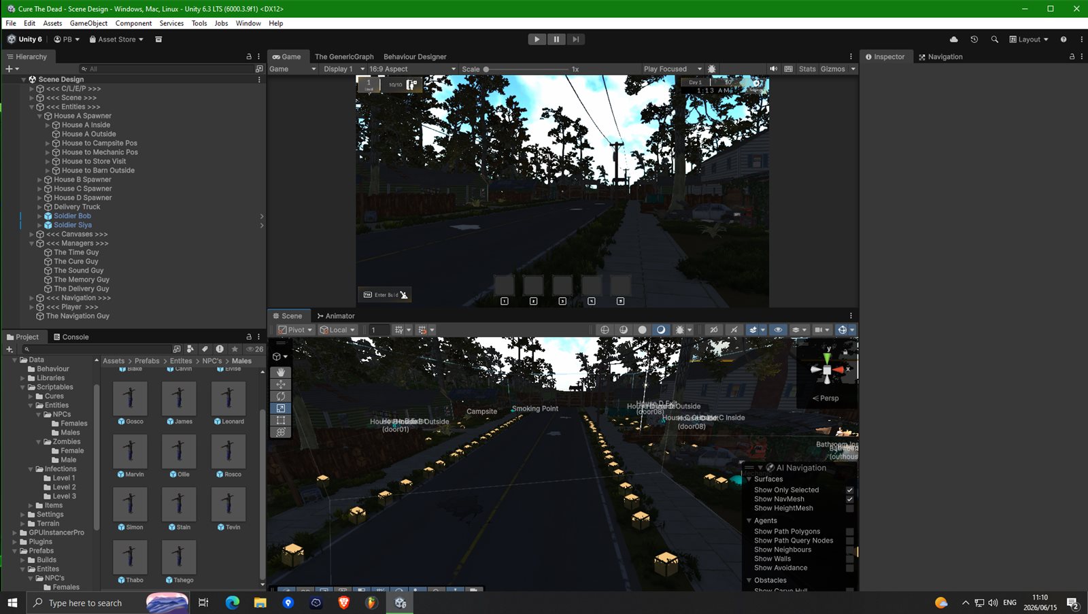Toggle Show NavMesh checkbox

click(x=849, y=499)
